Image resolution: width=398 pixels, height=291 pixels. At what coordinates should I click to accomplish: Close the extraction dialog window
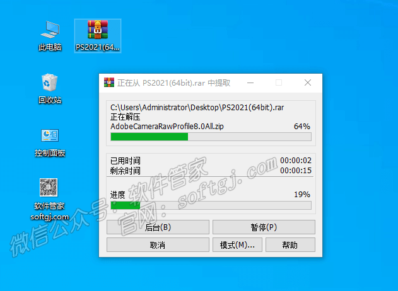pos(308,83)
